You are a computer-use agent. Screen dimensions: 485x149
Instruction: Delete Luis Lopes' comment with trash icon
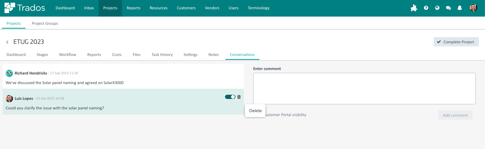(x=239, y=97)
